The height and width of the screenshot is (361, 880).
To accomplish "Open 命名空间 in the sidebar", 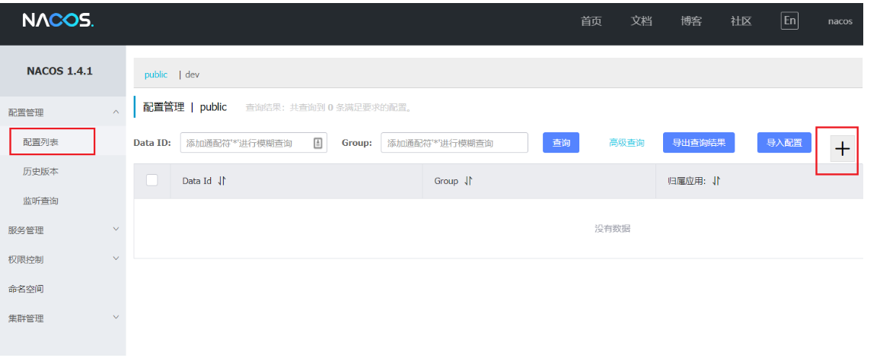I will [26, 290].
